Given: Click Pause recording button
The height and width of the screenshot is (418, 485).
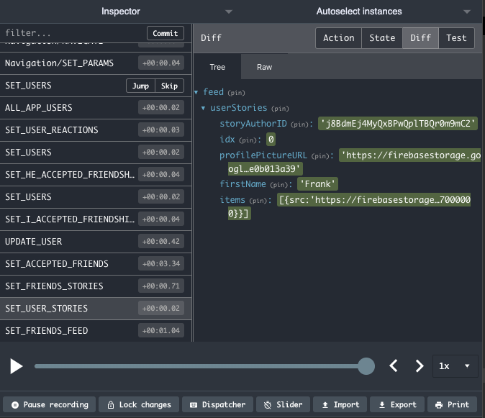Looking at the screenshot, I should pos(48,404).
